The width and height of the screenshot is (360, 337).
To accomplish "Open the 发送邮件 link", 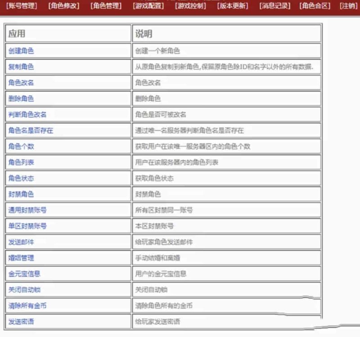I will click(21, 242).
